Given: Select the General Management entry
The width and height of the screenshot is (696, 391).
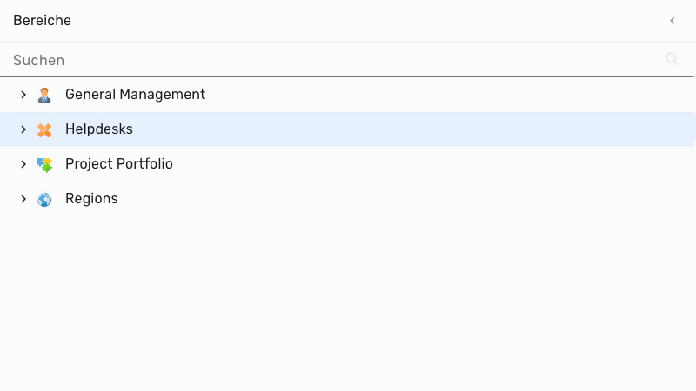Looking at the screenshot, I should pyautogui.click(x=136, y=95).
